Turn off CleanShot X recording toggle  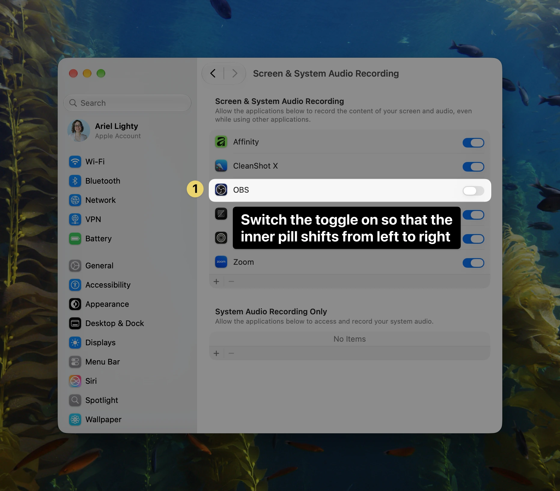pos(473,166)
